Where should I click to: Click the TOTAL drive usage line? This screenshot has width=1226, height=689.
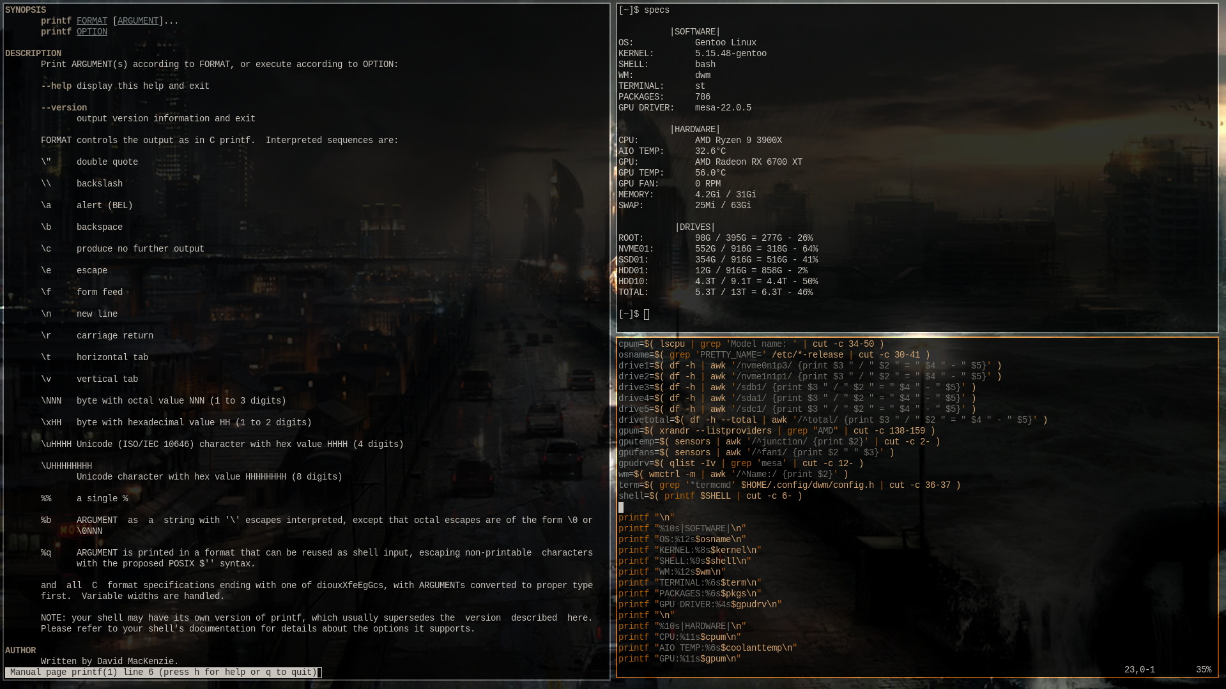716,292
